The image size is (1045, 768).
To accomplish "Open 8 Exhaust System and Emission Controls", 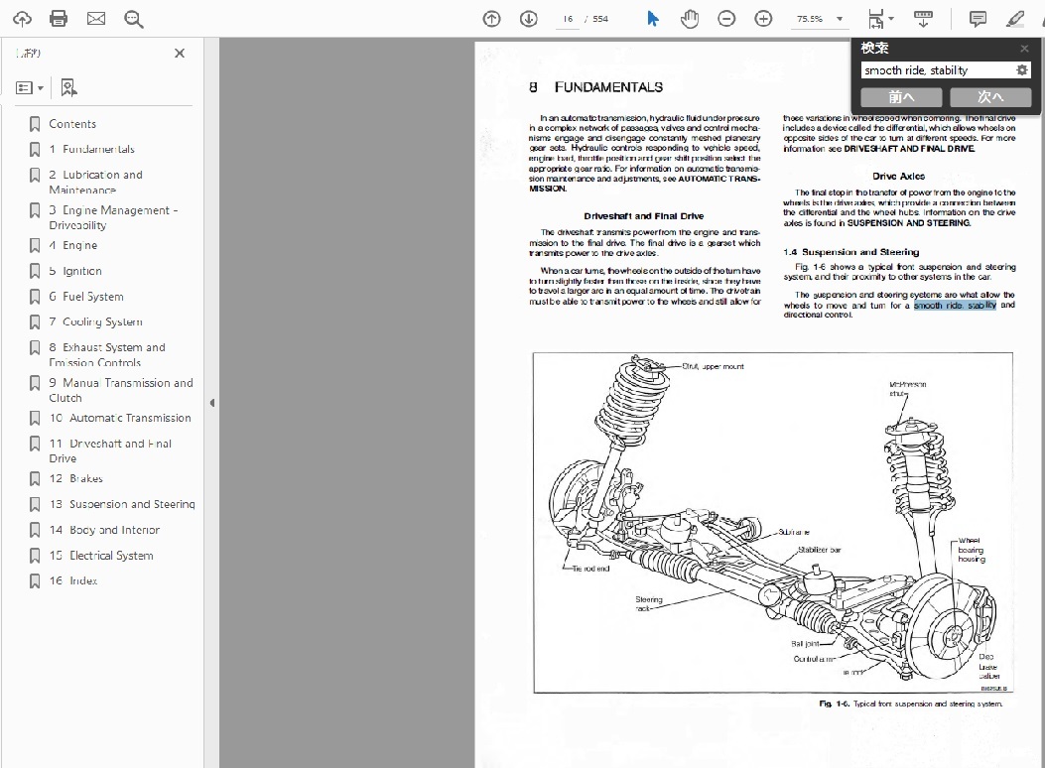I will point(106,354).
